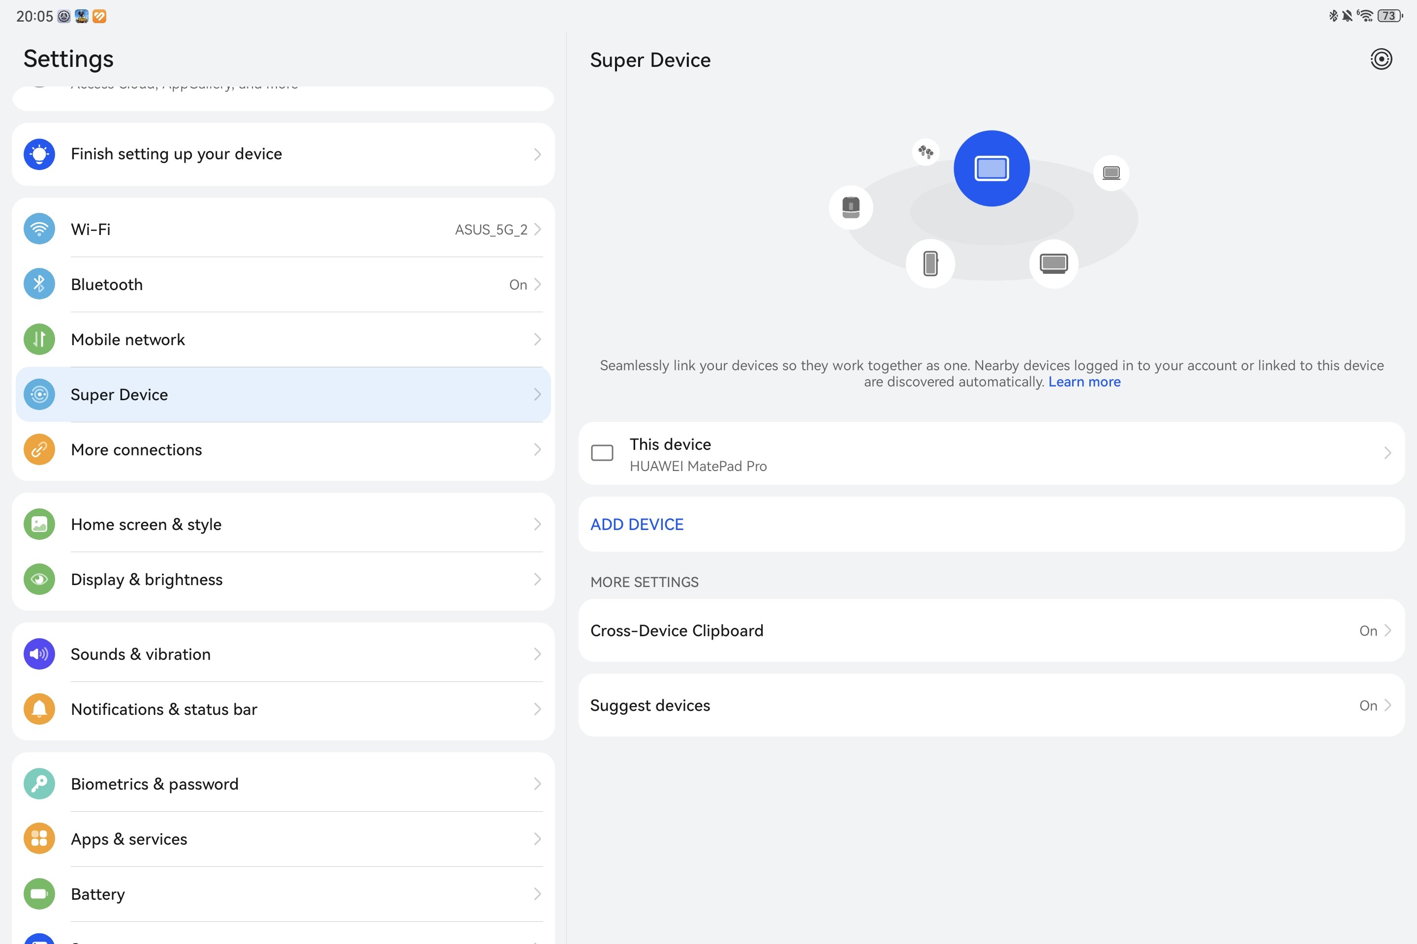Open Cross-Device Clipboard On setting
The width and height of the screenshot is (1417, 944).
pos(991,630)
